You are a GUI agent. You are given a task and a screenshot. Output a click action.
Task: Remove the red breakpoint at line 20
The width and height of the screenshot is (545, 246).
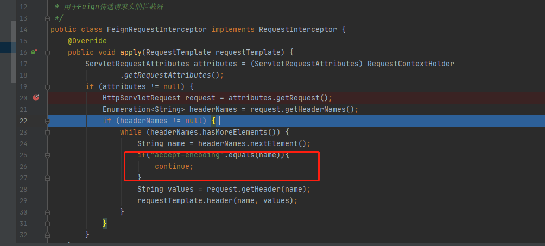pyautogui.click(x=36, y=98)
